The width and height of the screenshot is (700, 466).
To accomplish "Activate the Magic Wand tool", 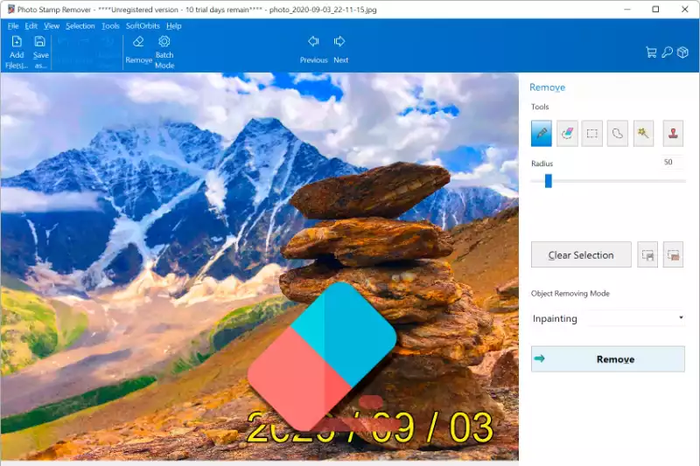I will click(x=643, y=133).
